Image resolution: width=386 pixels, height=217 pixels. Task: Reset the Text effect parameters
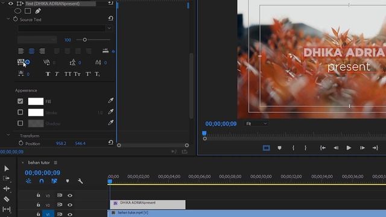coord(110,3)
